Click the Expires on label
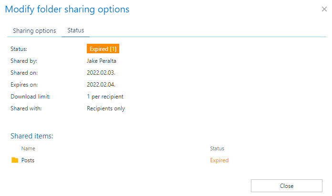Viewport: 332px width, 196px height. (x=24, y=85)
